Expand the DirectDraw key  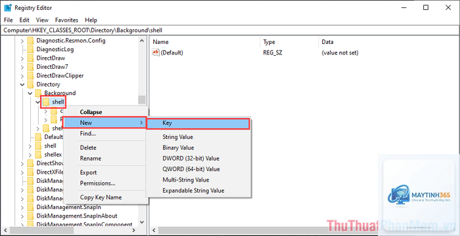pyautogui.click(x=22, y=58)
